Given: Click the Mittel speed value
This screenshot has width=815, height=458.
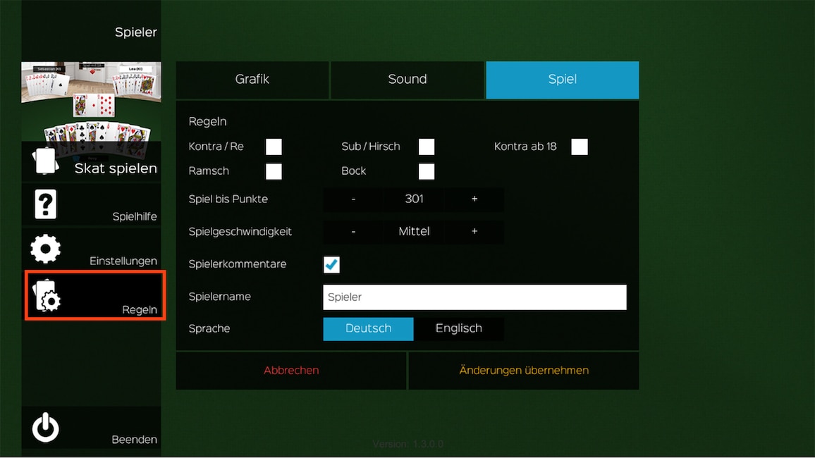Looking at the screenshot, I should [x=415, y=232].
